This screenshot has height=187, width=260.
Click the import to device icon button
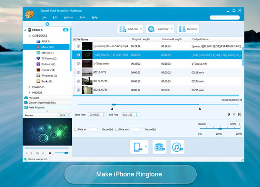(x=138, y=147)
